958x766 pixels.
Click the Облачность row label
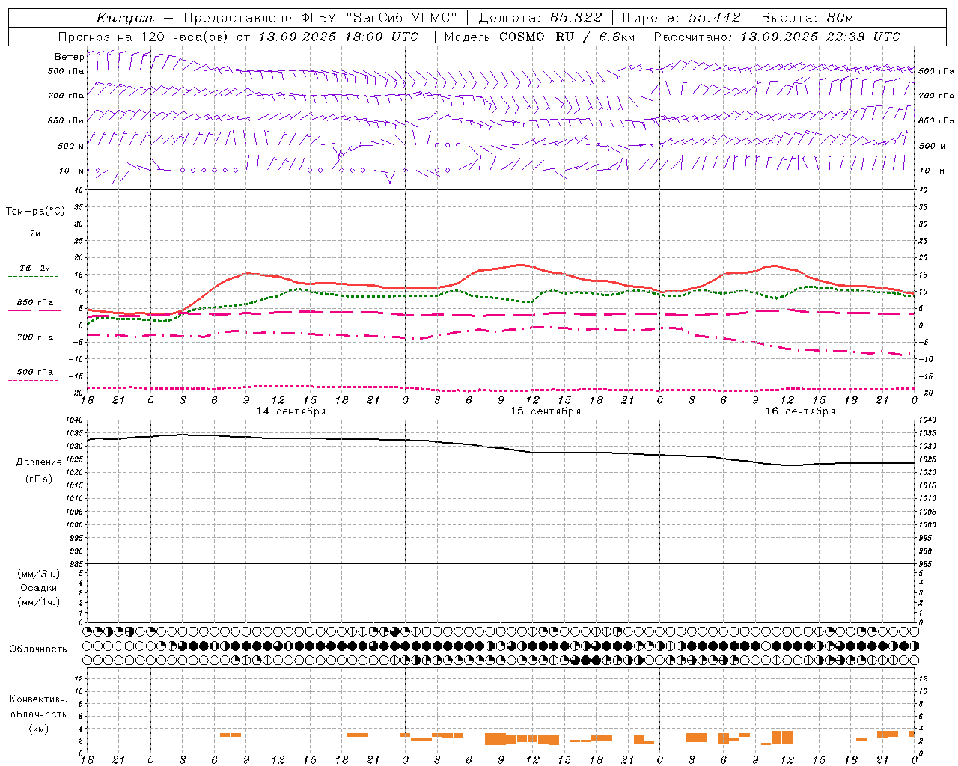click(x=38, y=649)
